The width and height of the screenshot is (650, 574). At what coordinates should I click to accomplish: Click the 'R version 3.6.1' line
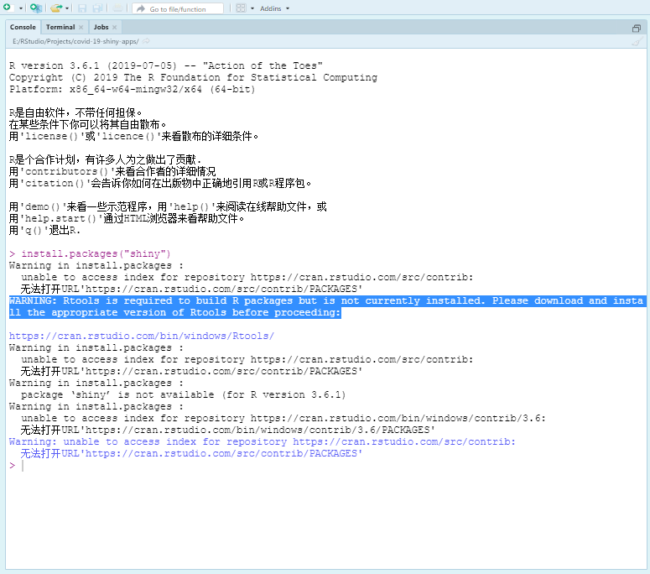(x=166, y=65)
